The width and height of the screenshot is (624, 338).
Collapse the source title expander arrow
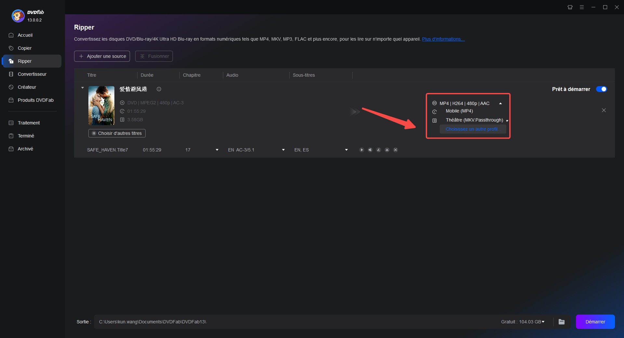[x=83, y=88]
